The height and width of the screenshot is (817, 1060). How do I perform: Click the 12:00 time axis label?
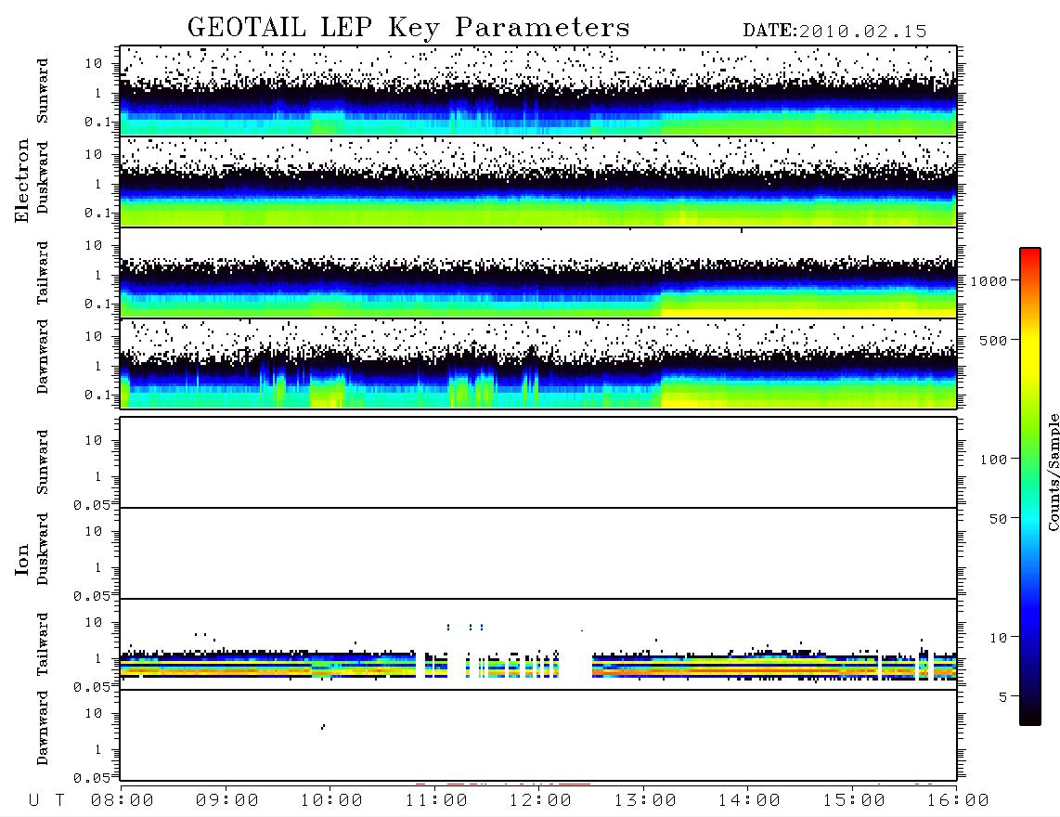(540, 801)
